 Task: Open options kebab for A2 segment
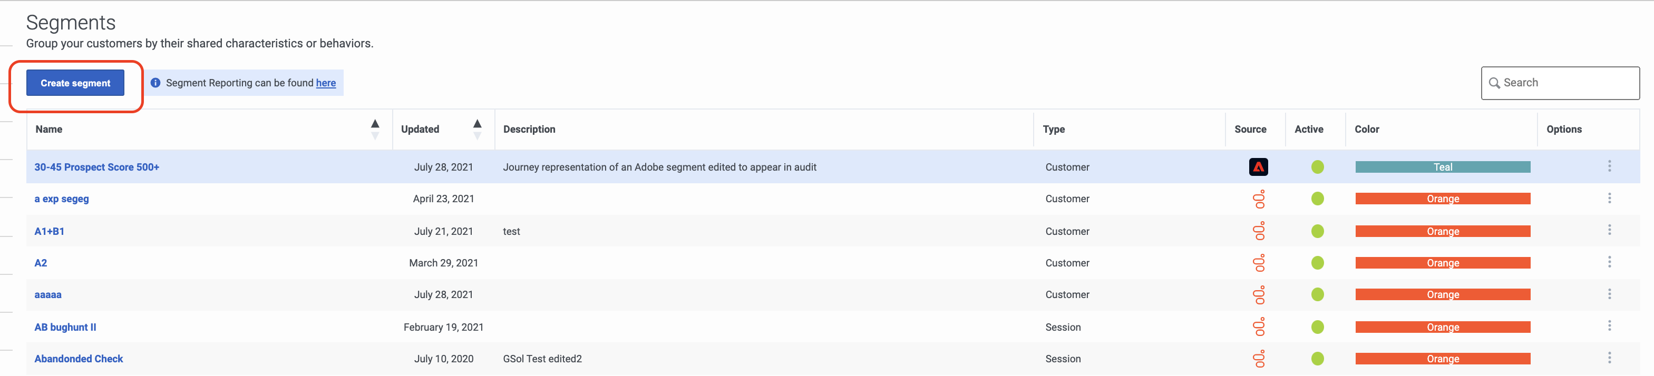1609,262
